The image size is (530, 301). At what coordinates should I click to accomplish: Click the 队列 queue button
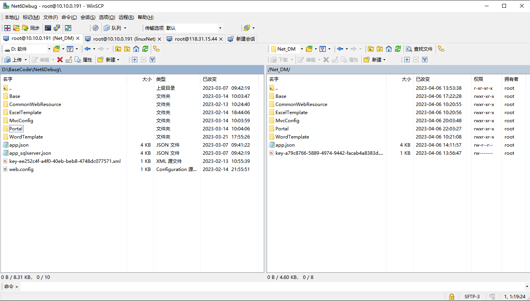click(113, 28)
